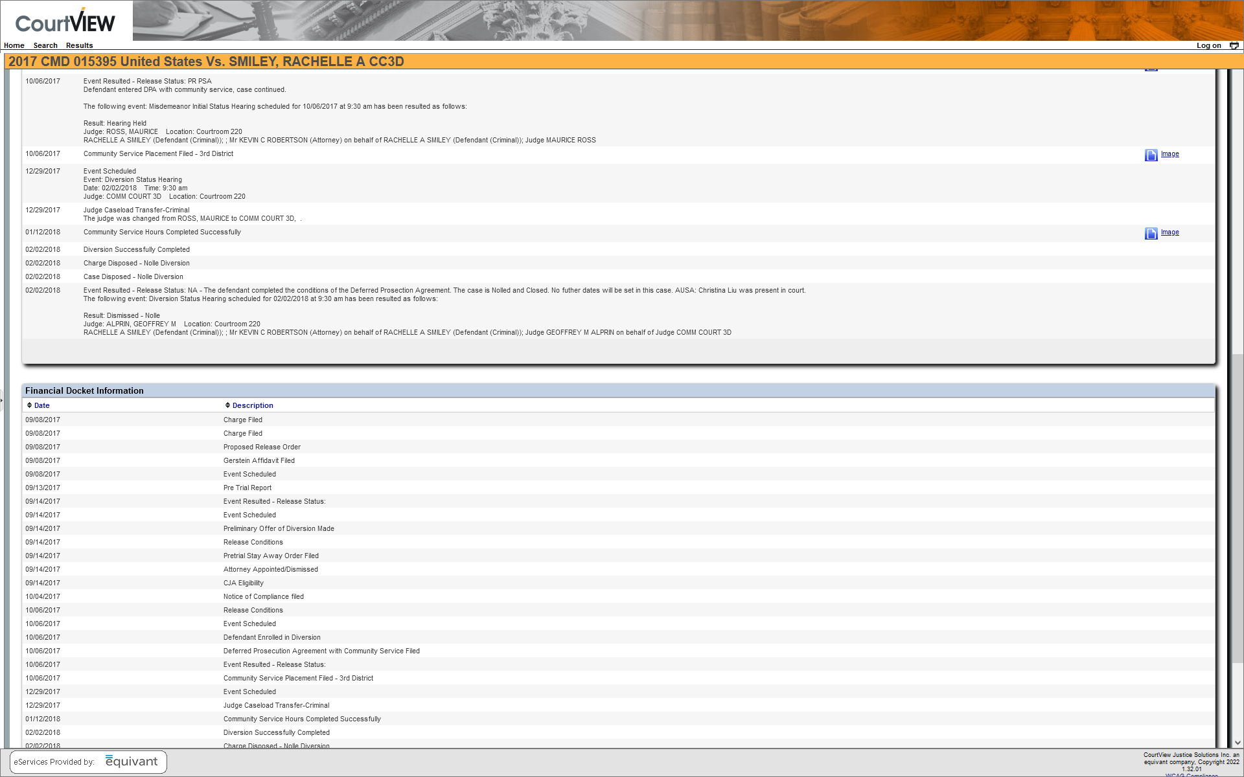Open document icon for Community Service Placement Filed
The image size is (1244, 777).
pyautogui.click(x=1151, y=155)
